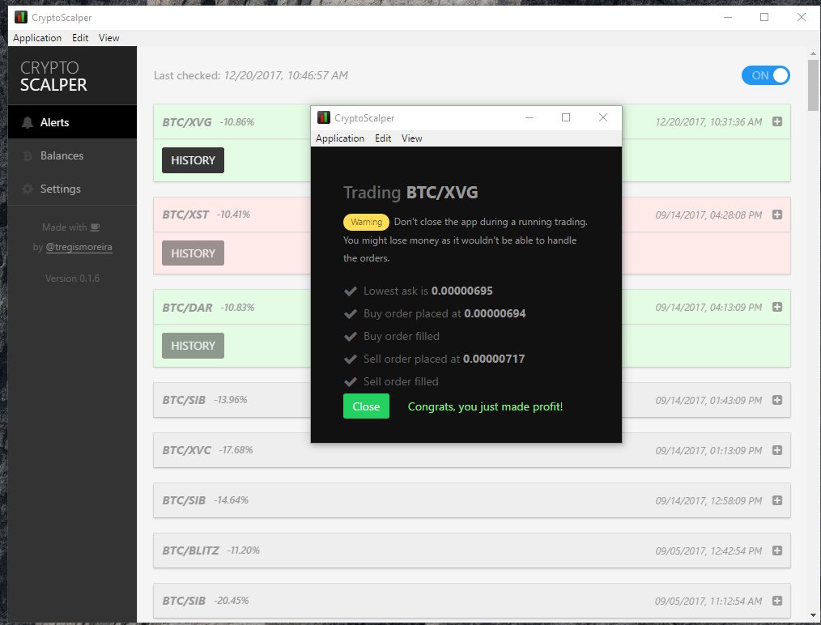Click the buy price 0.00000694
This screenshot has width=821, height=625.
[x=495, y=313]
